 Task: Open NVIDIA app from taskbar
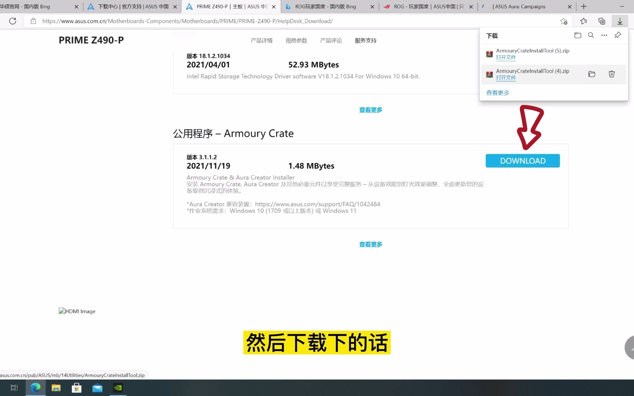[118, 388]
